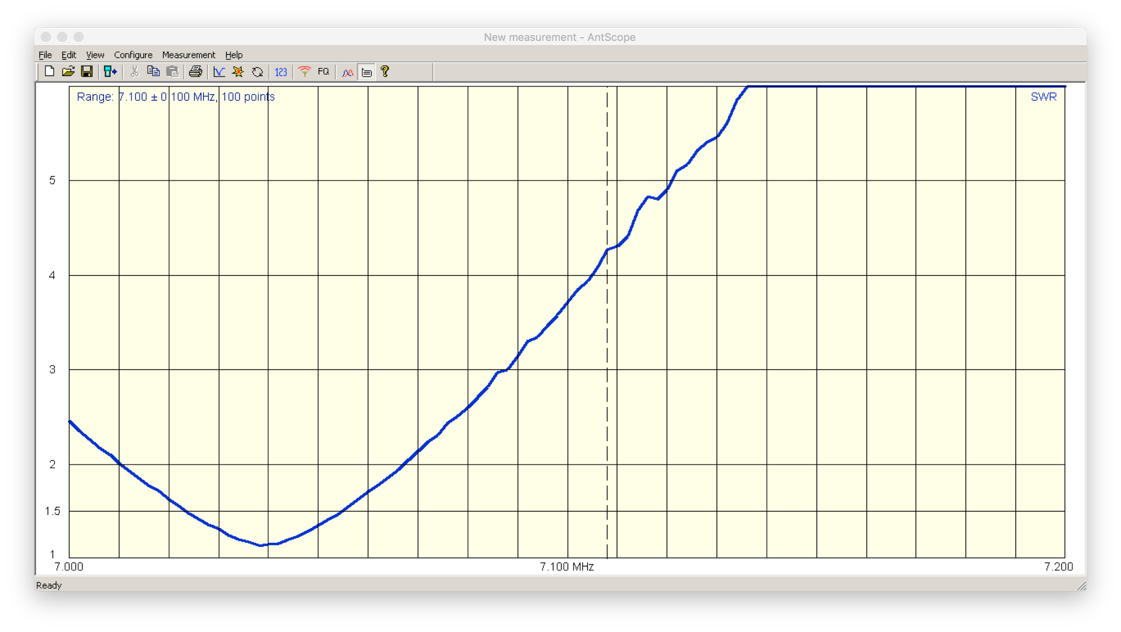Open the File menu
This screenshot has width=1121, height=632.
pos(45,55)
